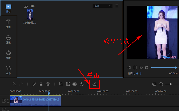
Task: Click the undo arrow icon
Action: click(14, 84)
